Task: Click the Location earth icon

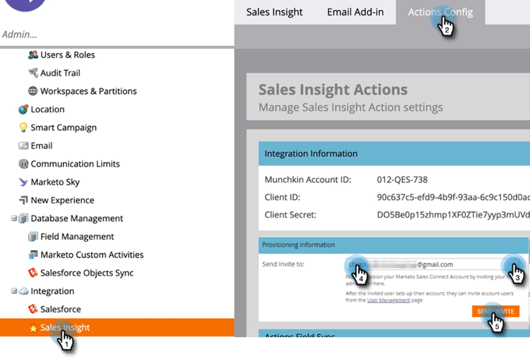Action: pyautogui.click(x=23, y=110)
